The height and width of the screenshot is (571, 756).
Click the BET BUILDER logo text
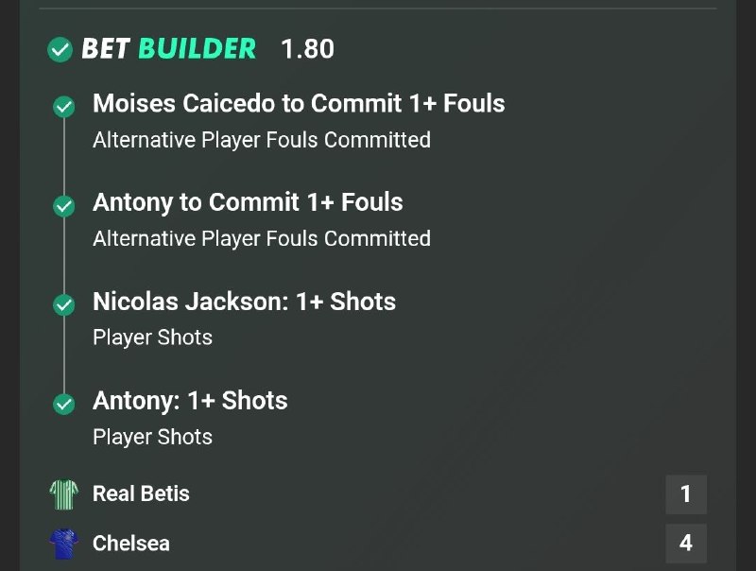click(169, 49)
